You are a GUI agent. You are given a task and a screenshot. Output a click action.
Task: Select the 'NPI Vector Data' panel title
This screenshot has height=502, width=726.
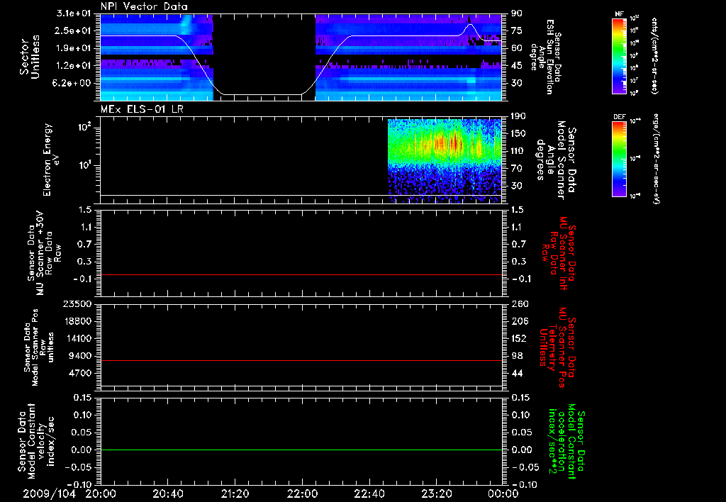pyautogui.click(x=144, y=6)
